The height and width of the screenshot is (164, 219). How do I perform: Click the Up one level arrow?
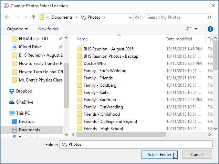[33, 17]
